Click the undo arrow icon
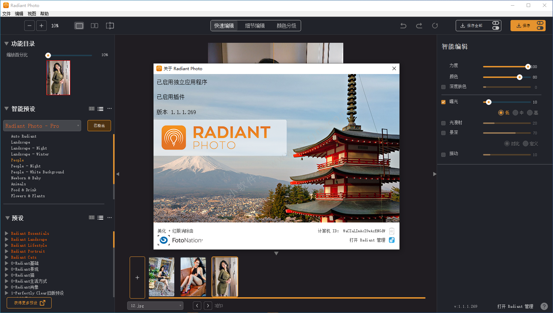 click(403, 26)
